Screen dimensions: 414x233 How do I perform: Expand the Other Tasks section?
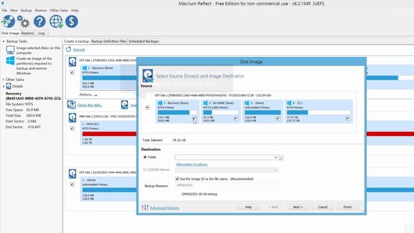(x=3, y=80)
